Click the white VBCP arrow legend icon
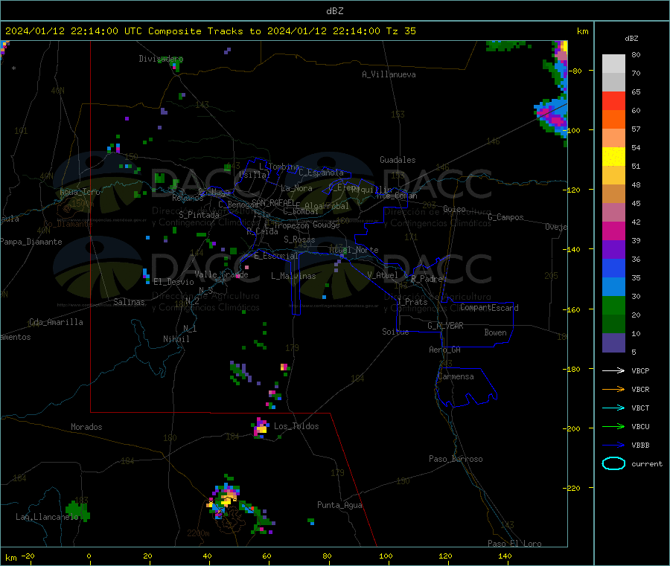This screenshot has height=566, width=670. (613, 370)
